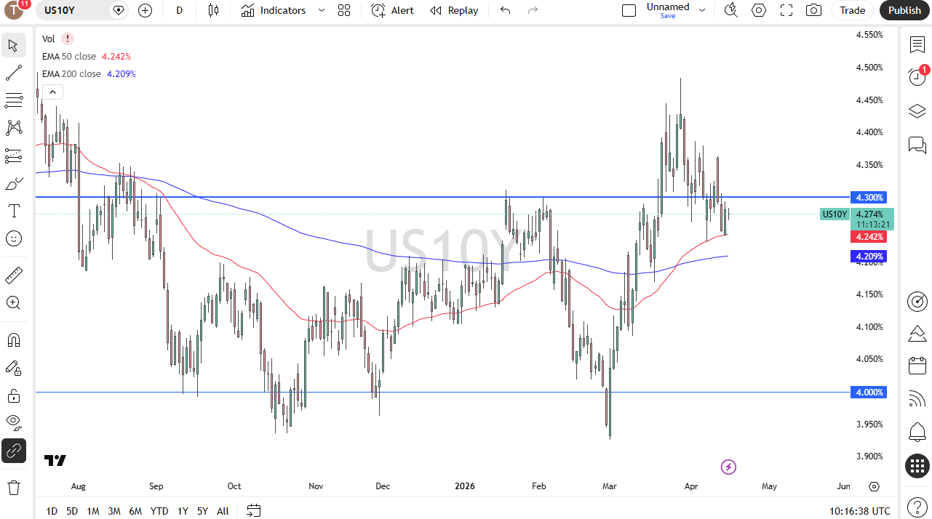Open the Fibonacci retracement tools
Viewport: 932px width, 519px height.
pos(13,100)
